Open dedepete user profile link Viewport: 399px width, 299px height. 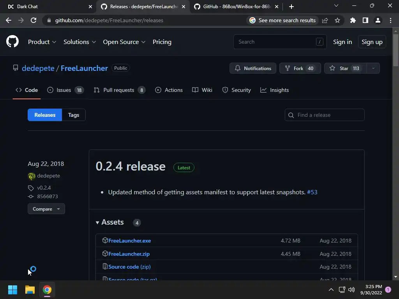click(38, 68)
